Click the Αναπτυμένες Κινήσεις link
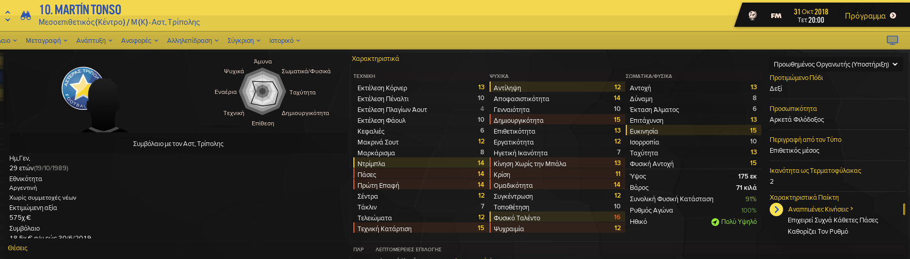 point(820,209)
